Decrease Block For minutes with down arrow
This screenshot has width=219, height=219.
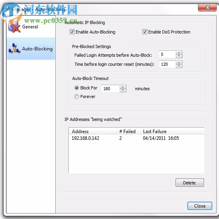click(123, 90)
